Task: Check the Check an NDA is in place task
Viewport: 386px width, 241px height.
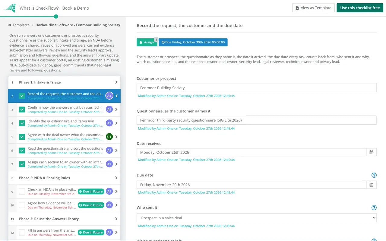Action: pyautogui.click(x=22, y=191)
